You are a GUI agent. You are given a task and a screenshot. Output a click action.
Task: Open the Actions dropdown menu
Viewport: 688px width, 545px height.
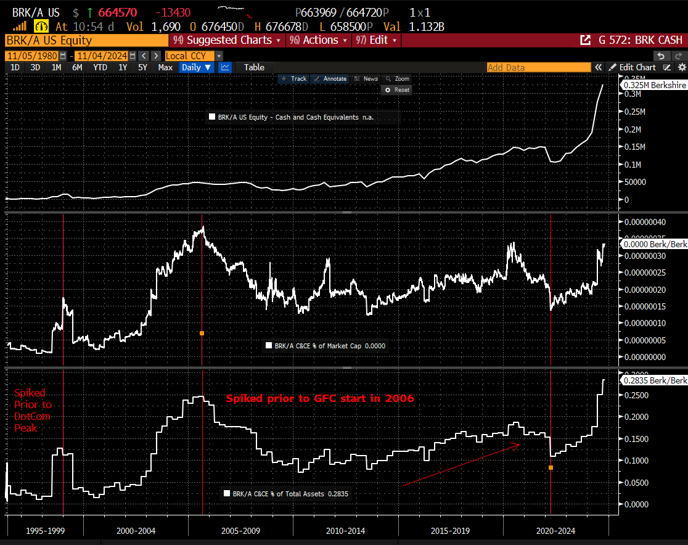pos(318,40)
